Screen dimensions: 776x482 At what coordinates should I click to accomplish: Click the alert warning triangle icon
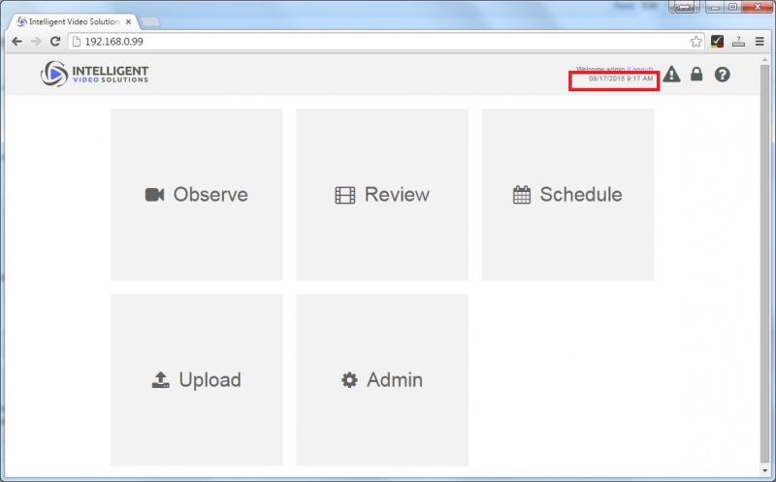[x=671, y=75]
